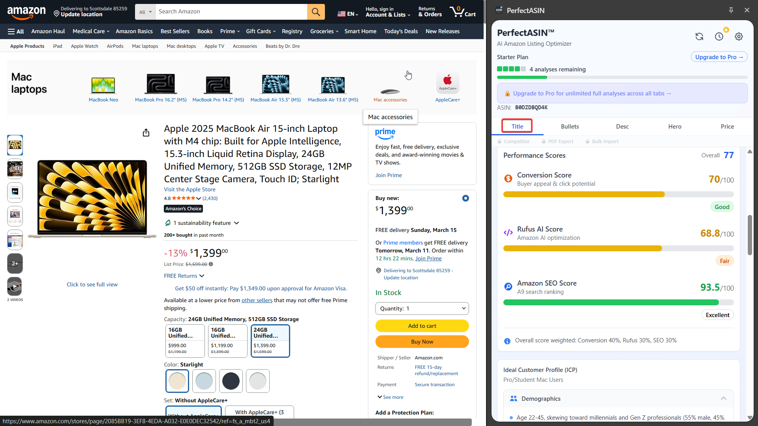Open the EN language selector
This screenshot has width=758, height=426.
[348, 14]
